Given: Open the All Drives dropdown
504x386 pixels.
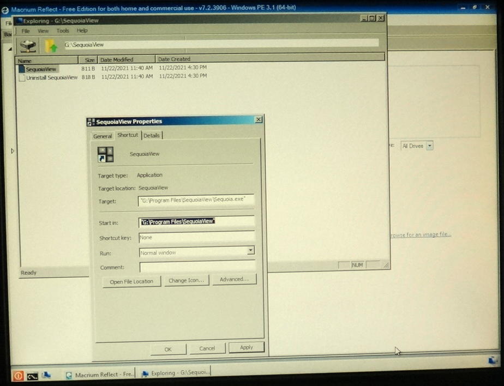Looking at the screenshot, I should pyautogui.click(x=417, y=146).
